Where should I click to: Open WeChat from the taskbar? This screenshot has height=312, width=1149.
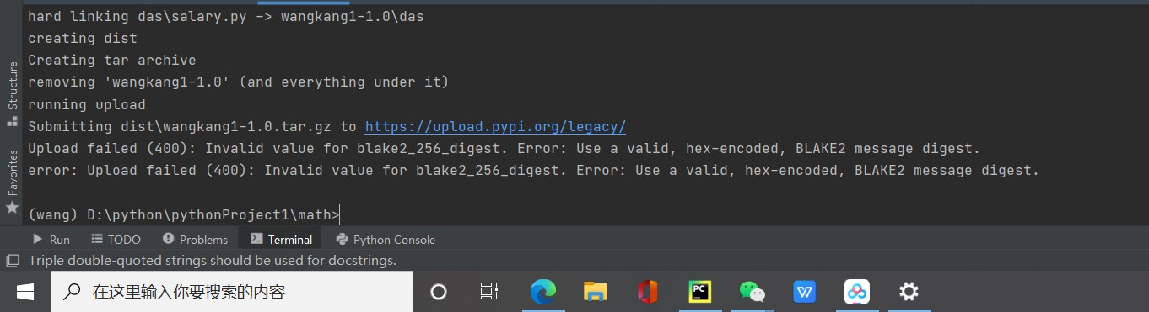click(753, 292)
